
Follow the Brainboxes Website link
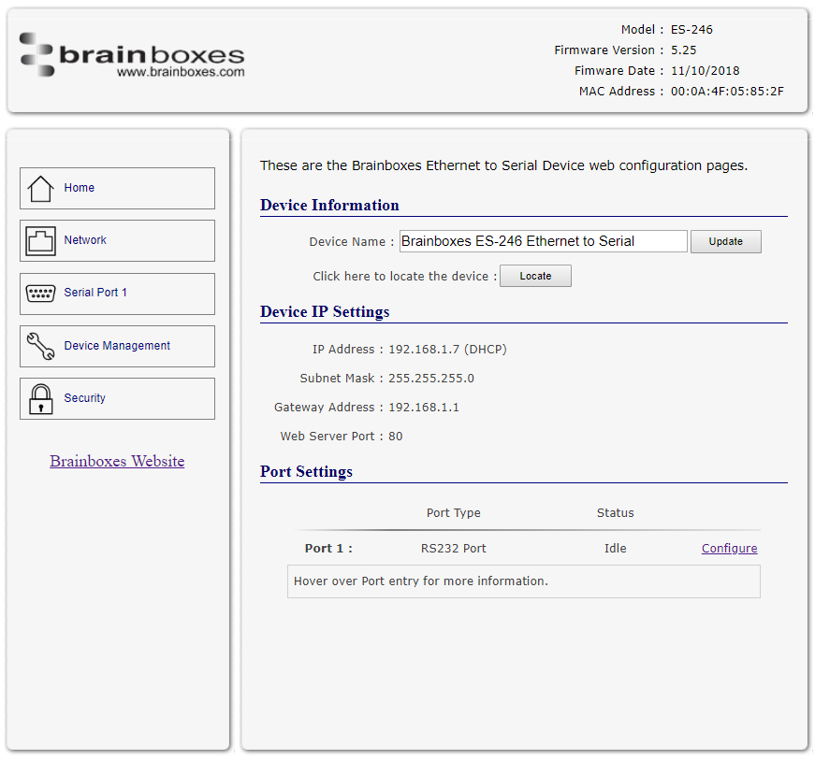pos(117,461)
